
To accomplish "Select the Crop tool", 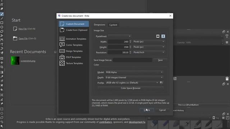I will pos(2,67).
